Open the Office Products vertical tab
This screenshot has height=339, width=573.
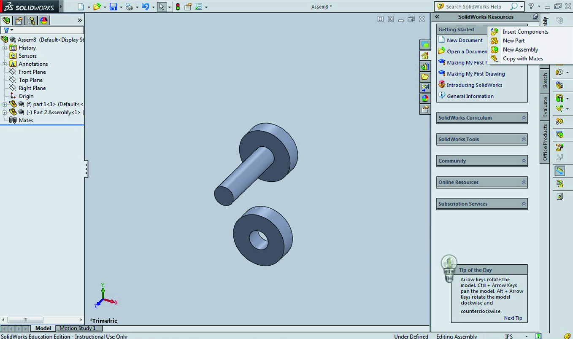point(545,142)
